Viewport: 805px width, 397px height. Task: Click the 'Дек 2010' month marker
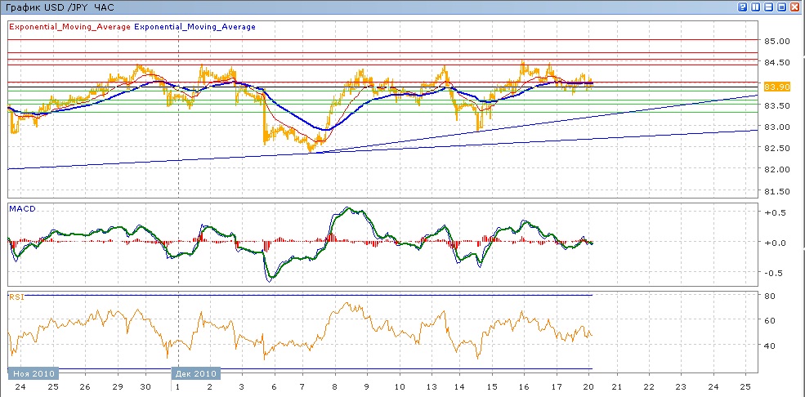[x=196, y=372]
